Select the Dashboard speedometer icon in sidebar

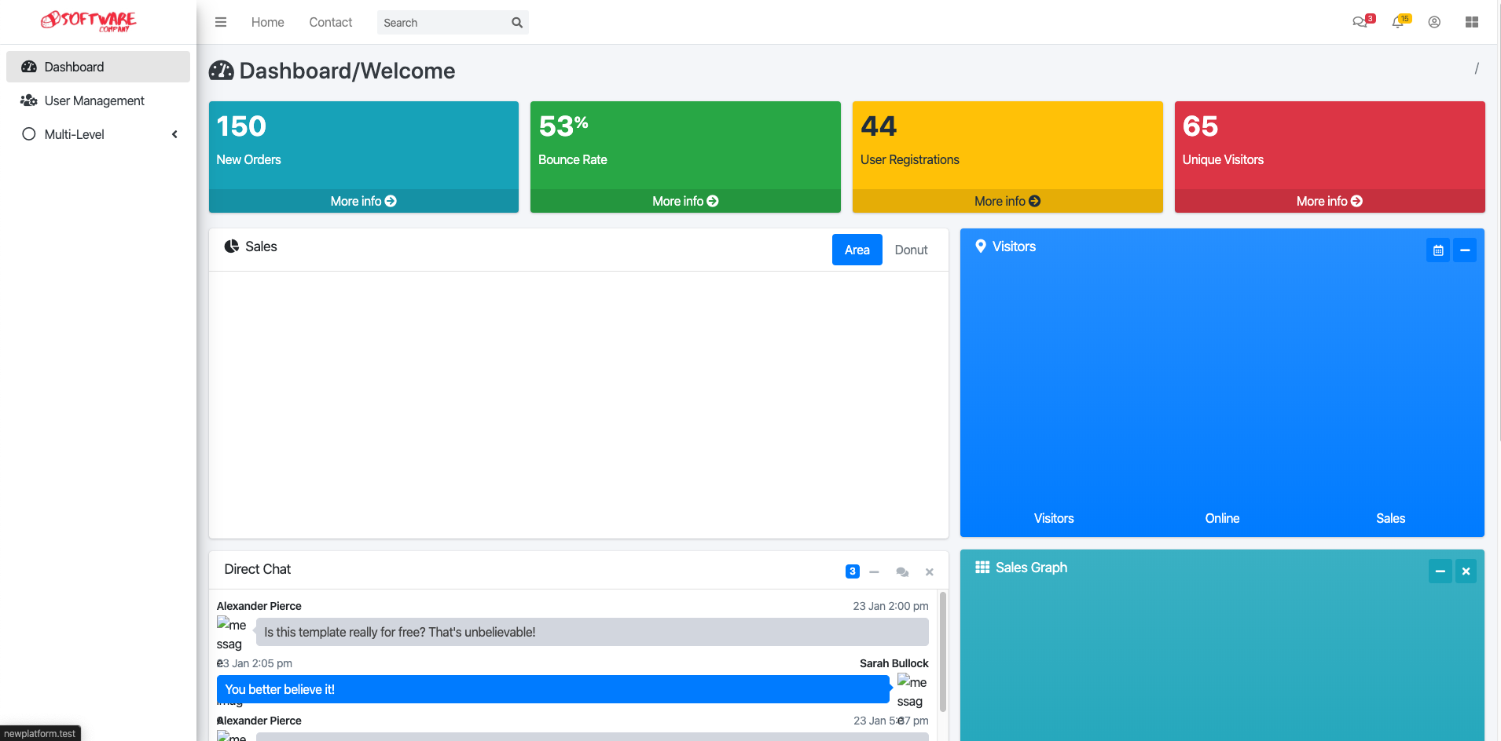[29, 67]
